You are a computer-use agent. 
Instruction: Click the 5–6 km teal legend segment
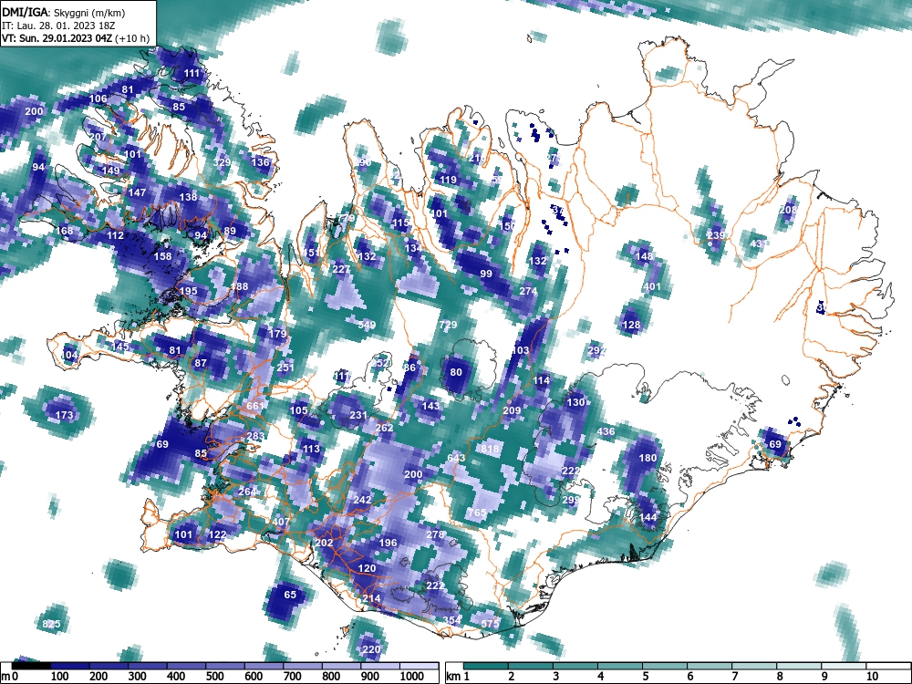[x=664, y=666]
